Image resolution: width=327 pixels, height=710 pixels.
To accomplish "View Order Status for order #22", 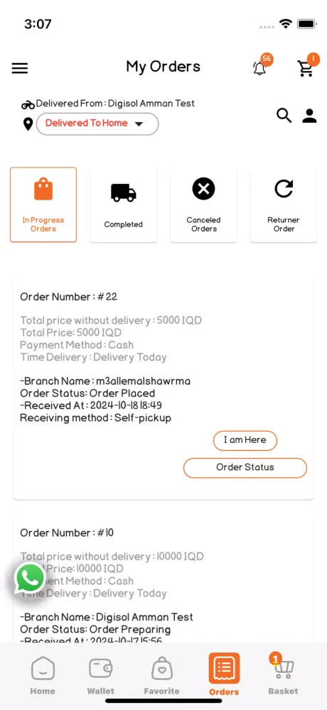I will (x=245, y=467).
